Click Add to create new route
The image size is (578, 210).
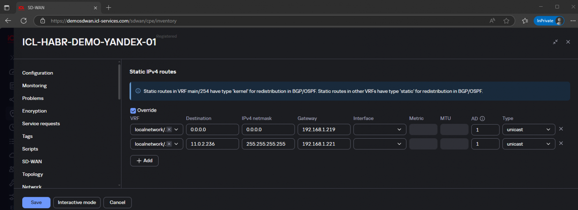[144, 161]
